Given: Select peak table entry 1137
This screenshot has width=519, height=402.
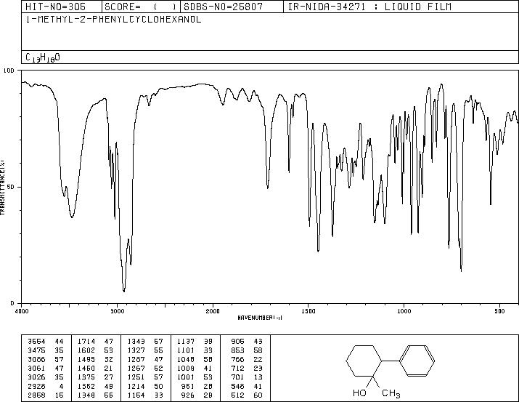Looking at the screenshot, I should (195, 342).
